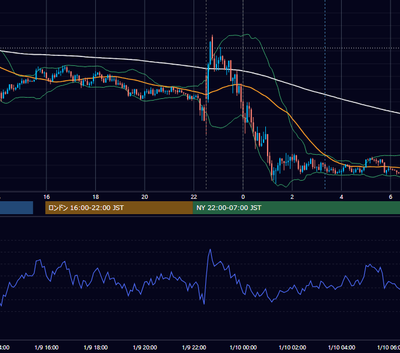This screenshot has width=400, height=353.
Task: Click the 1/10 04:00 date label
Action: pos(342,347)
